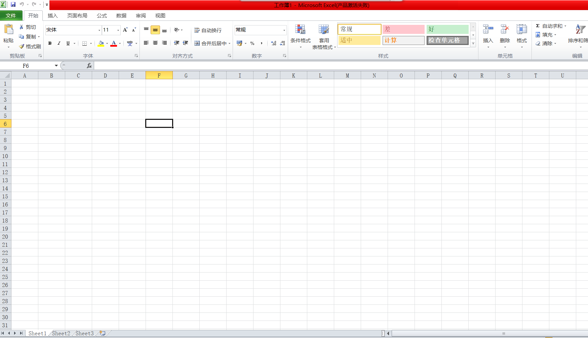The height and width of the screenshot is (338, 588).
Task: Toggle the Wrap Text (自动换行) option
Action: pos(208,30)
